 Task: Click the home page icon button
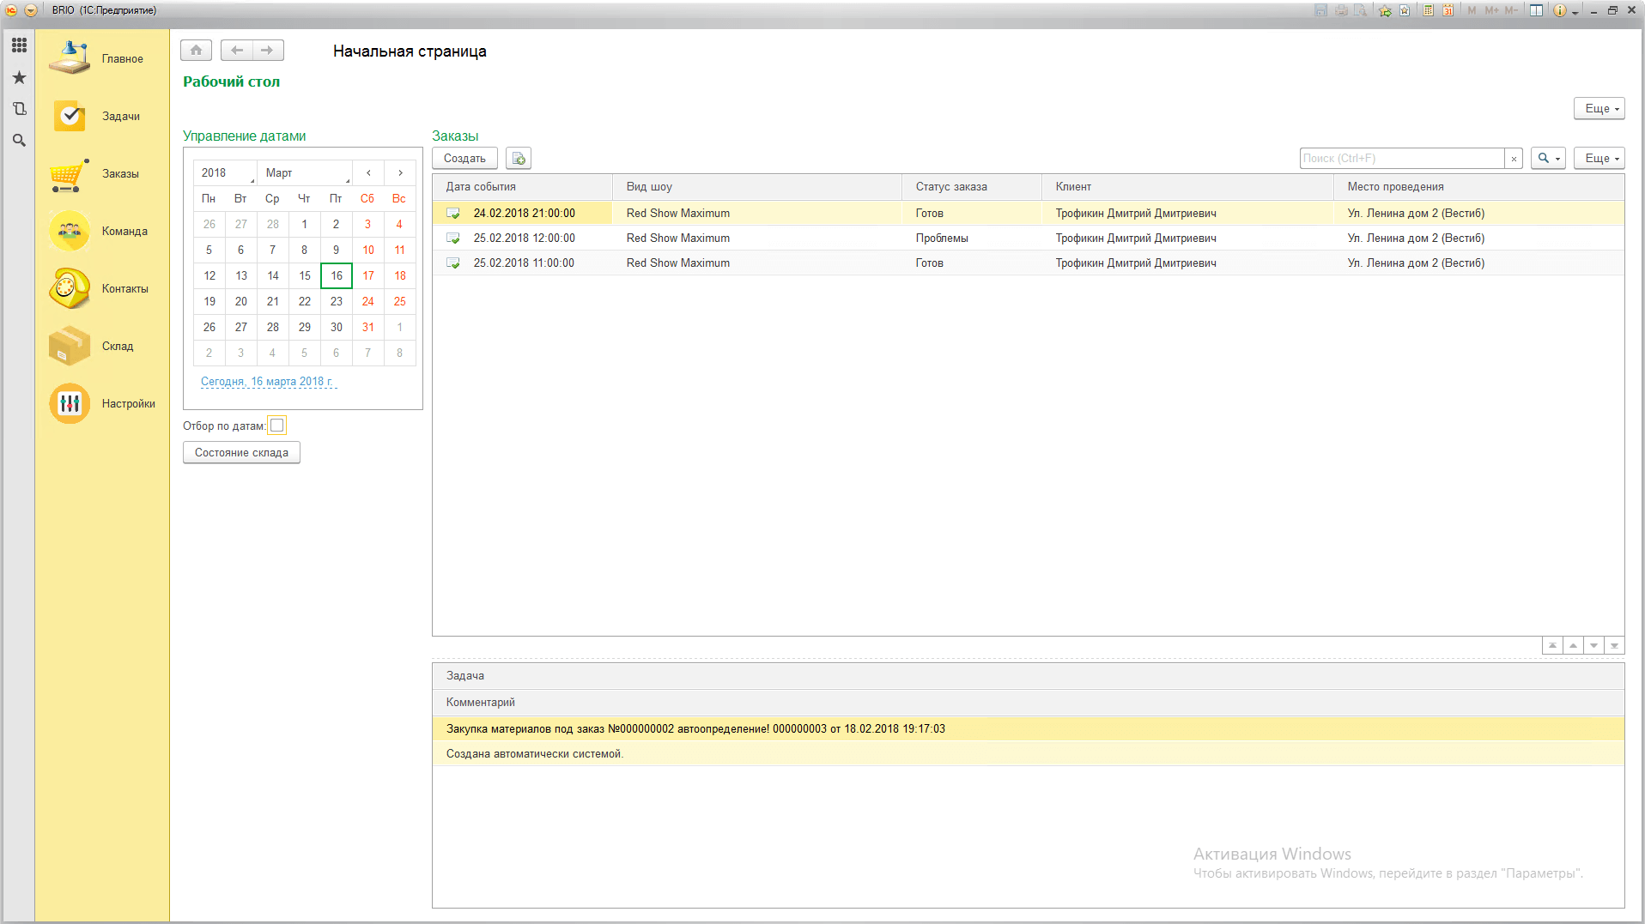(x=196, y=51)
